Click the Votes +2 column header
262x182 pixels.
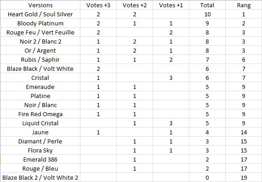point(134,5)
